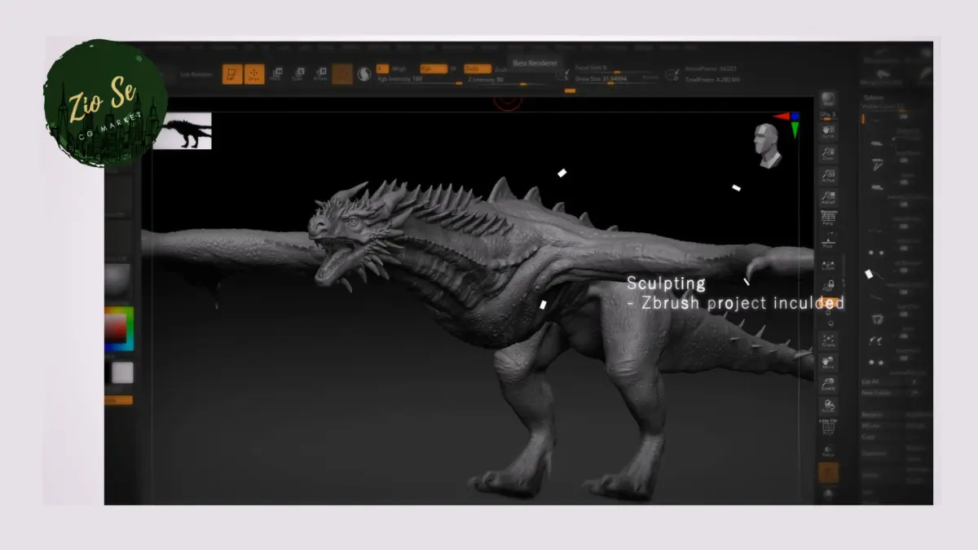Click the Rotate view icon in right shelf
This screenshot has height=550, width=978.
829,407
